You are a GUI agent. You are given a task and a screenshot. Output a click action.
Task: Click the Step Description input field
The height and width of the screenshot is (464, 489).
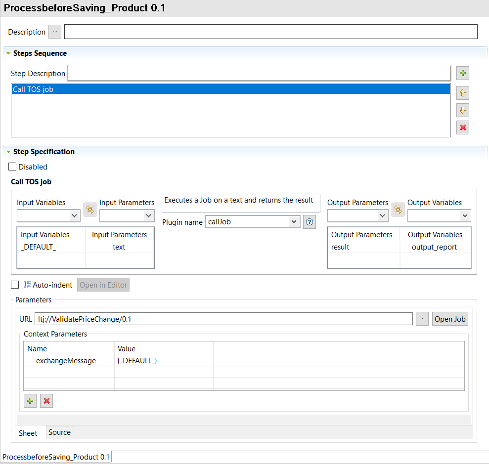click(259, 74)
